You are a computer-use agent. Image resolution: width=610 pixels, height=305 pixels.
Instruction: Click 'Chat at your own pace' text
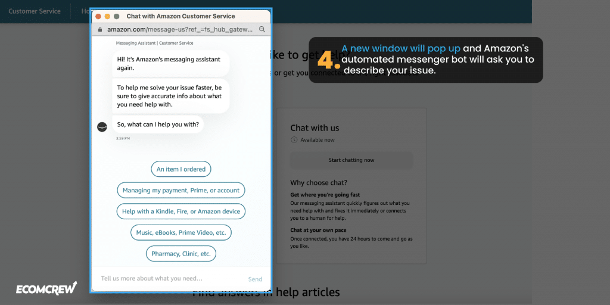point(318,230)
